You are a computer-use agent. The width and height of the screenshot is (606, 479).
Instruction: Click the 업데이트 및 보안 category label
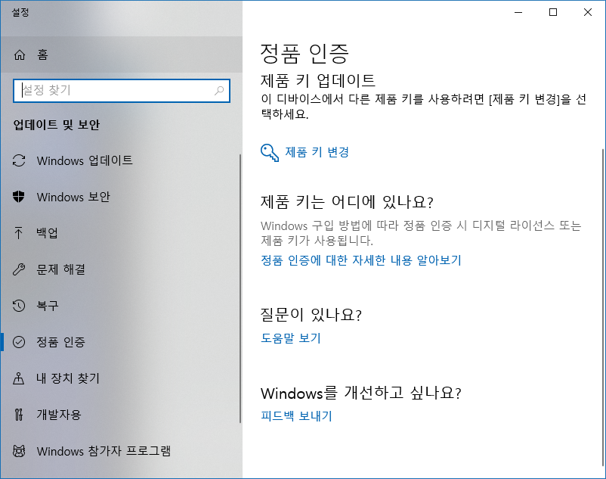coord(57,125)
